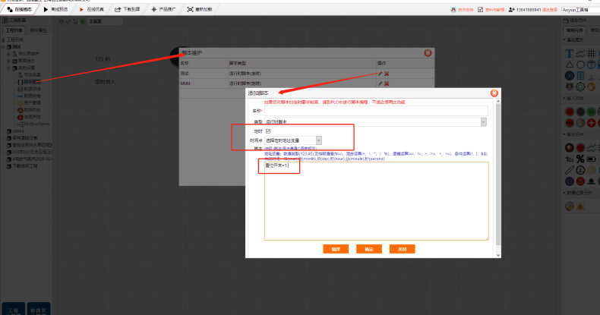Select ModbusServer in the project tree

(36, 123)
